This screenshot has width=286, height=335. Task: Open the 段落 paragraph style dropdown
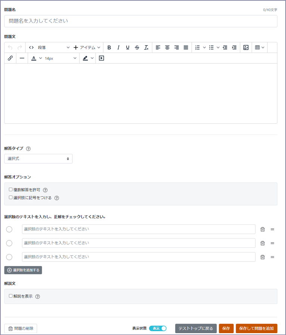(x=53, y=47)
